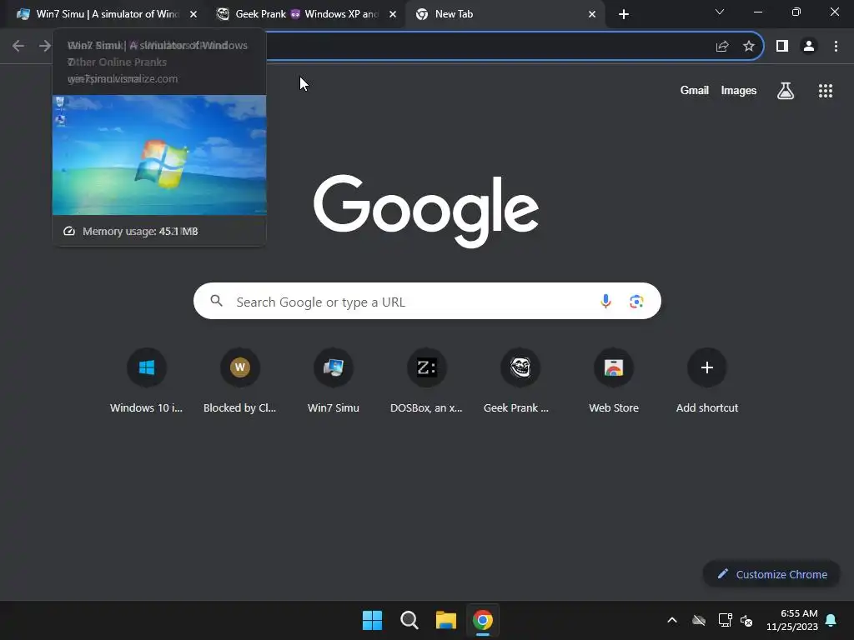Screen dimensions: 854x640
Task: Show hidden system tray icons
Action: pyautogui.click(x=672, y=620)
